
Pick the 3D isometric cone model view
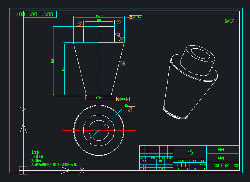190,82
